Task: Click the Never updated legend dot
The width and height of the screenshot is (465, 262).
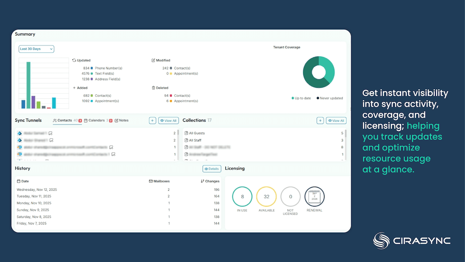Action: pyautogui.click(x=318, y=98)
